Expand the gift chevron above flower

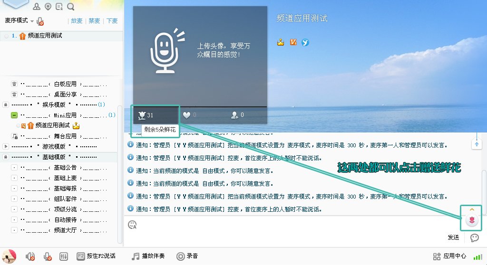(472, 210)
